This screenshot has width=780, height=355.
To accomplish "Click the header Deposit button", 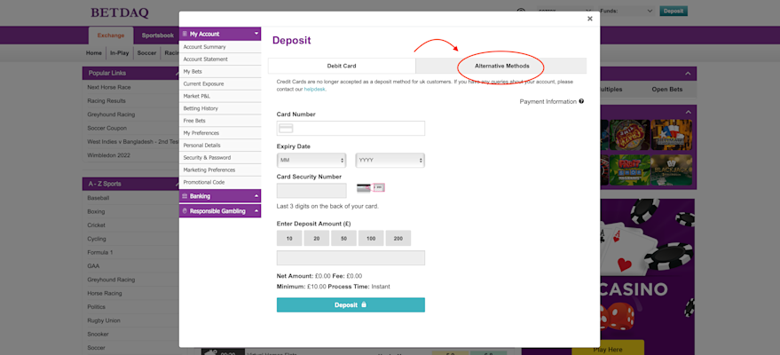I will click(x=674, y=11).
